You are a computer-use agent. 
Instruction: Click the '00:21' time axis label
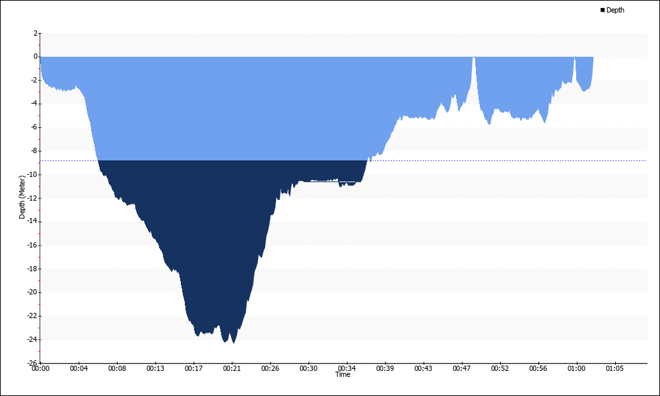[x=232, y=369]
